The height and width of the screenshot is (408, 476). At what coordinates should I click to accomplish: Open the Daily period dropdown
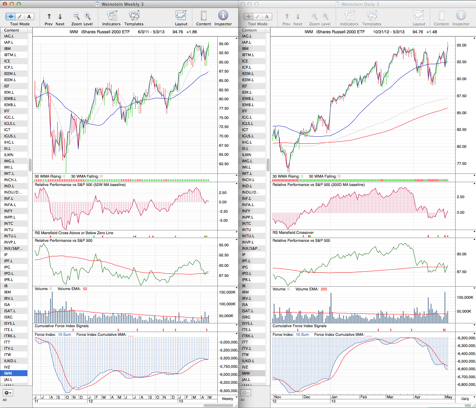(465, 399)
